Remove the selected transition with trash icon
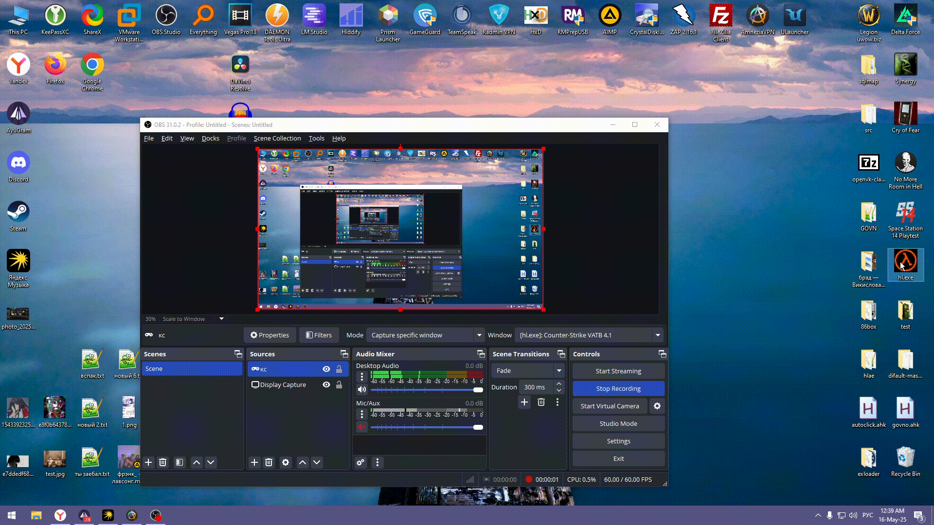 coord(541,402)
